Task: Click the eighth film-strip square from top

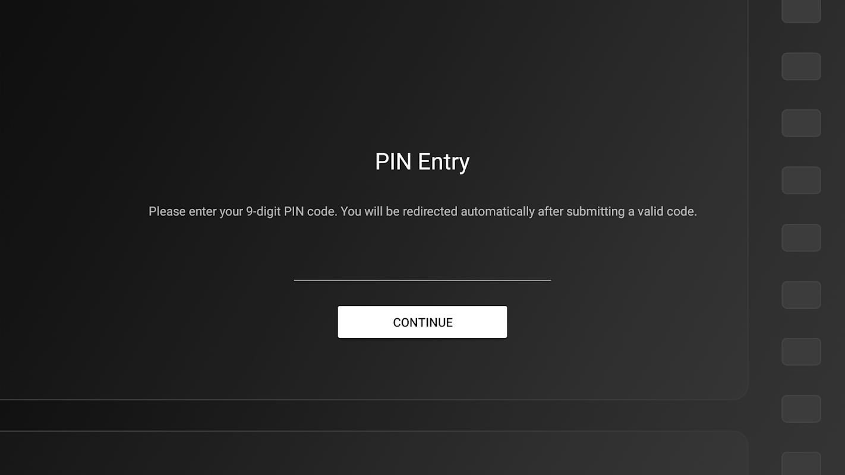Action: [x=801, y=408]
